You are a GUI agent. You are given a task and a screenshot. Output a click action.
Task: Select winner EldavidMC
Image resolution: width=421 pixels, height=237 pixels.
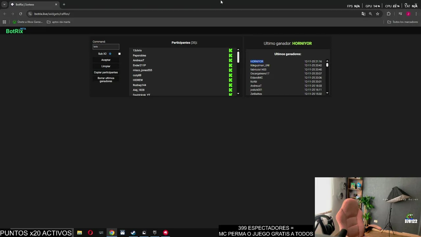tap(257, 78)
